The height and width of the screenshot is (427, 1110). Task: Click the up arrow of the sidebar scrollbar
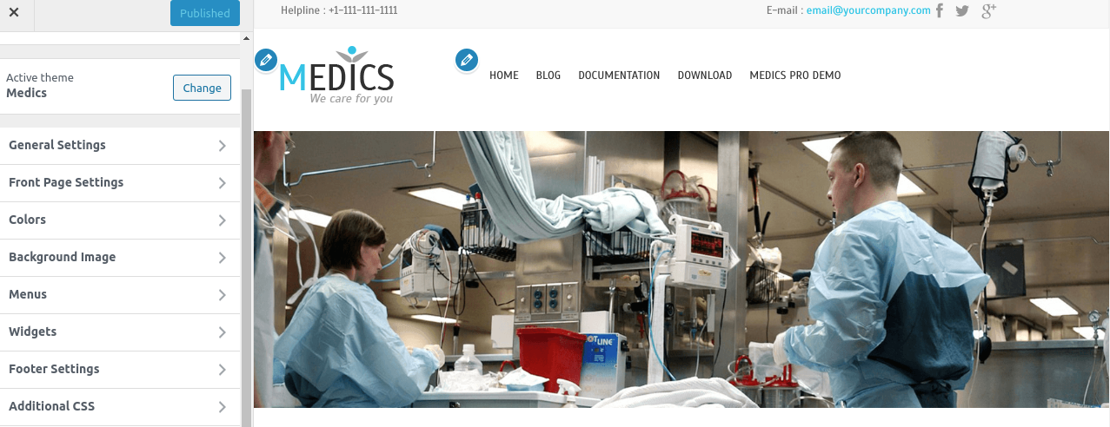click(247, 39)
